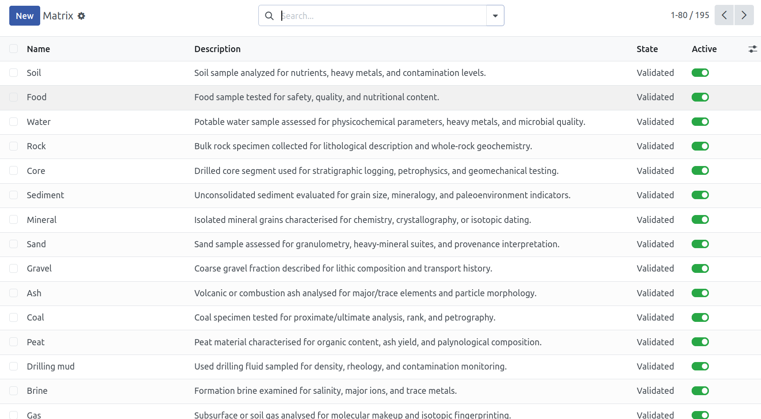
Task: Go to the previous page of records
Action: pos(724,15)
